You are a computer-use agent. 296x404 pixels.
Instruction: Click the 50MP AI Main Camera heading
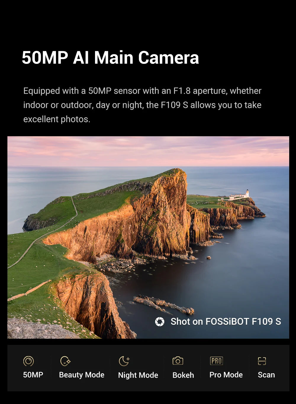pos(110,57)
